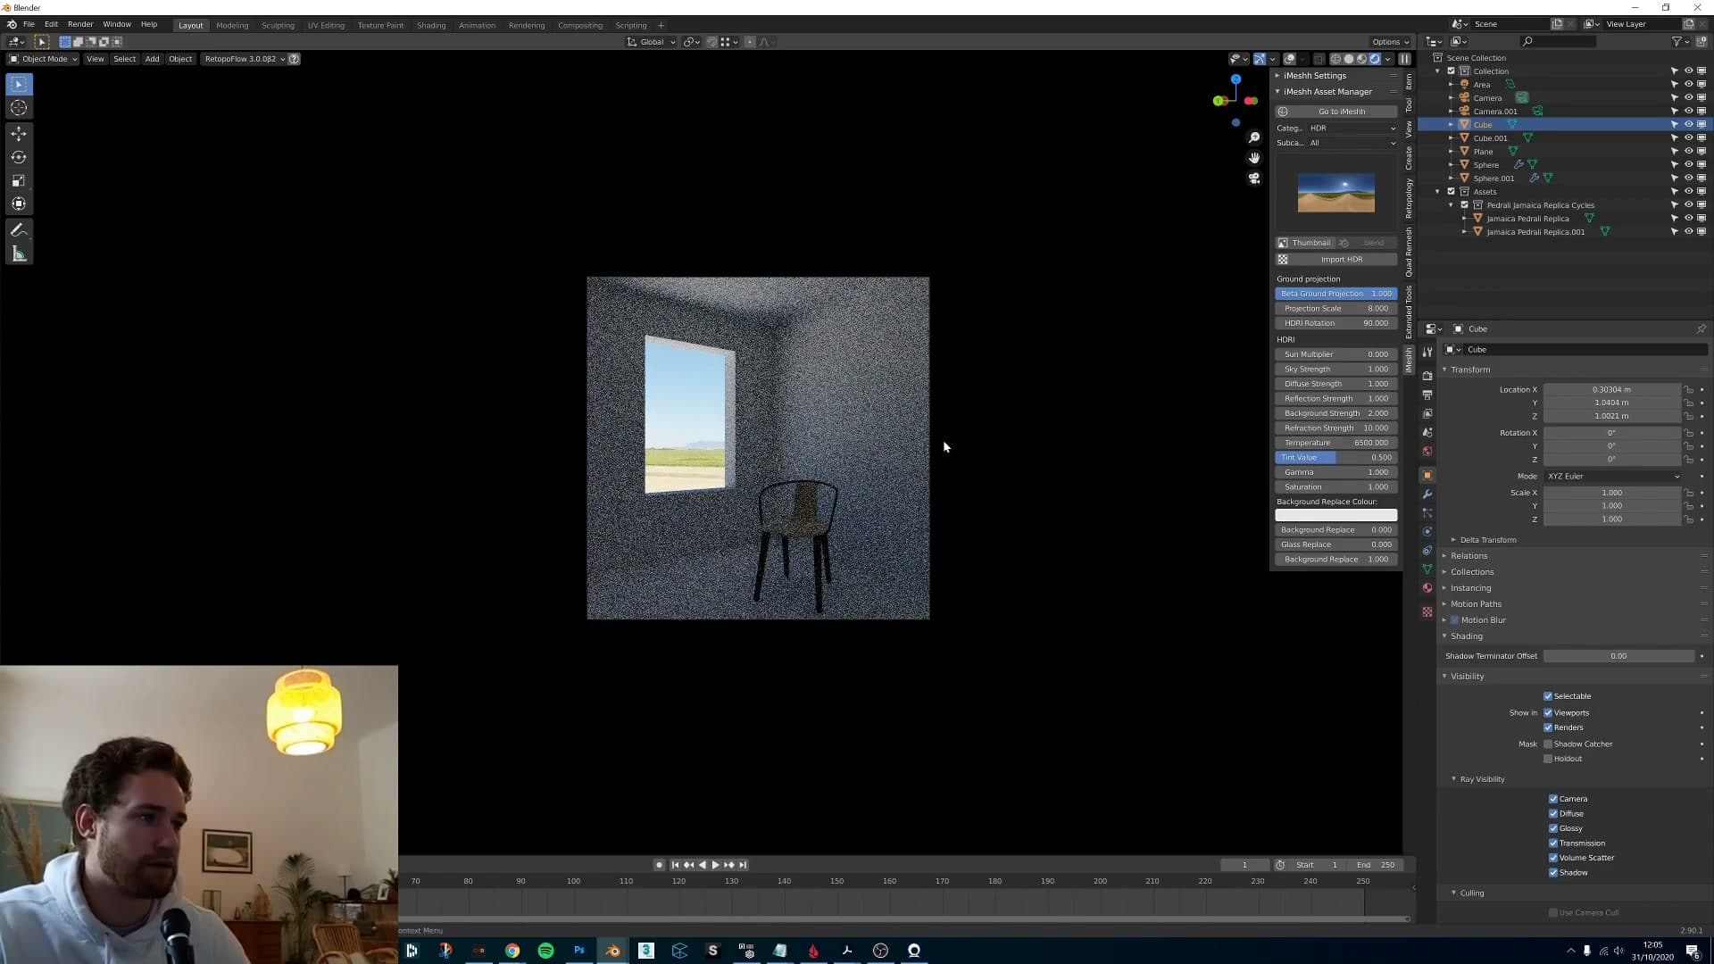Click the Background Replace Colour swatch
This screenshot has height=964, width=1714.
point(1336,515)
